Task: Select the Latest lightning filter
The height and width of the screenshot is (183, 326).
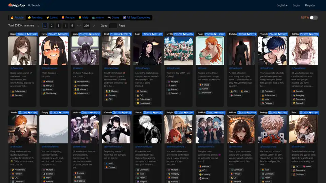Action: 48,18
